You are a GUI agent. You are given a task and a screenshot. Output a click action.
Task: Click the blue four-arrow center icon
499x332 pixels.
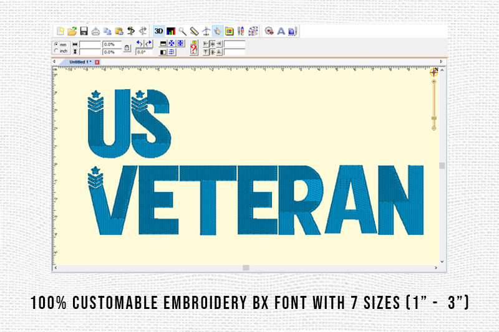(x=172, y=44)
